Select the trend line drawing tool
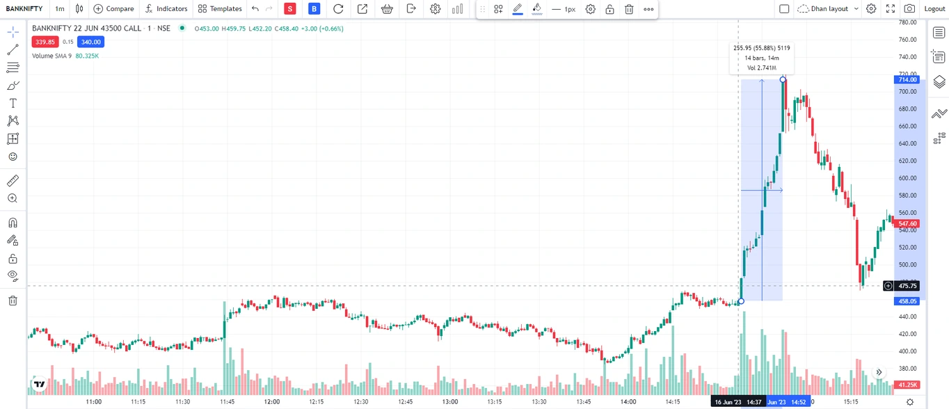The height and width of the screenshot is (409, 949). tap(13, 50)
